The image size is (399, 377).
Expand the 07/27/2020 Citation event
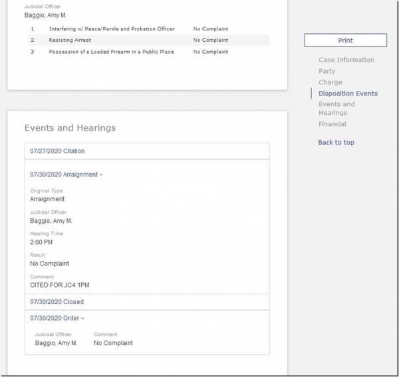pos(57,151)
